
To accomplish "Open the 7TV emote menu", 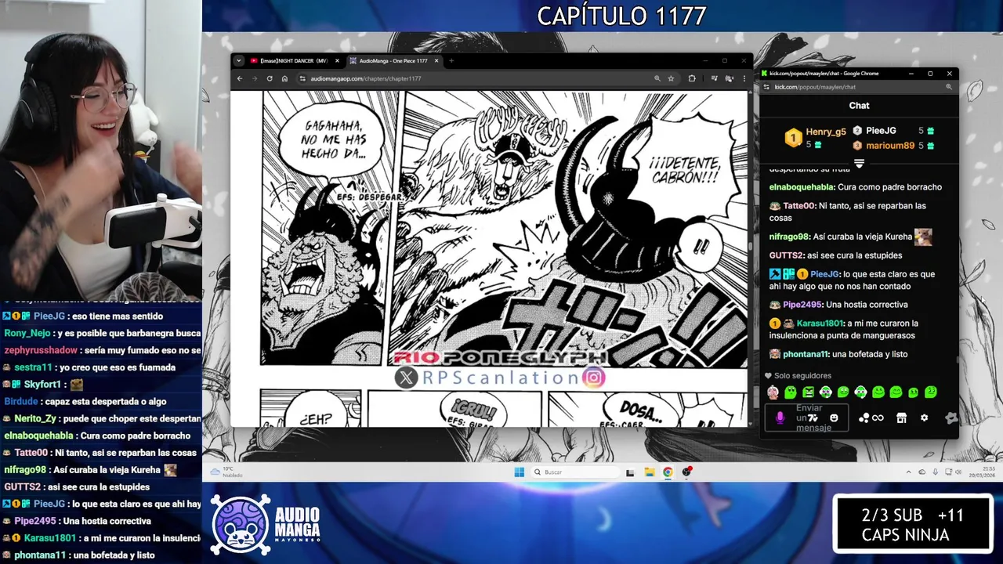I will tap(813, 418).
